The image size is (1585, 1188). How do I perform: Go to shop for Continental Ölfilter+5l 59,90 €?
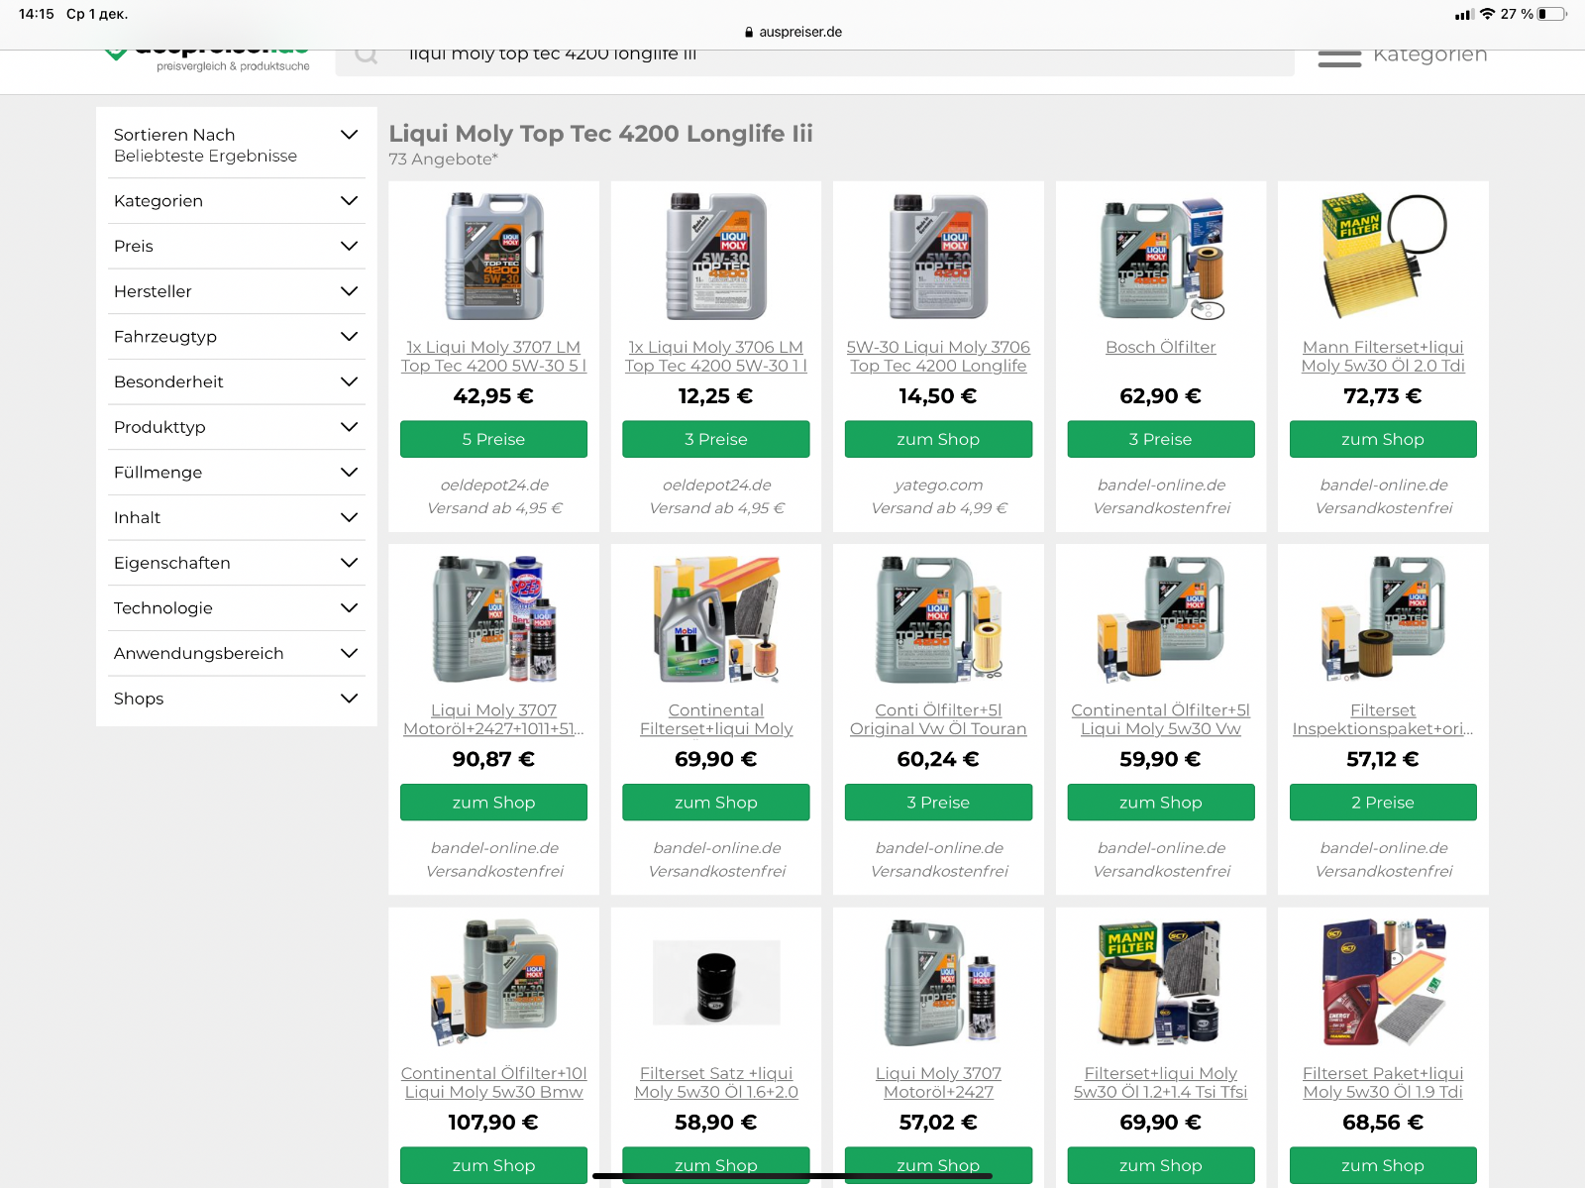1161,803
